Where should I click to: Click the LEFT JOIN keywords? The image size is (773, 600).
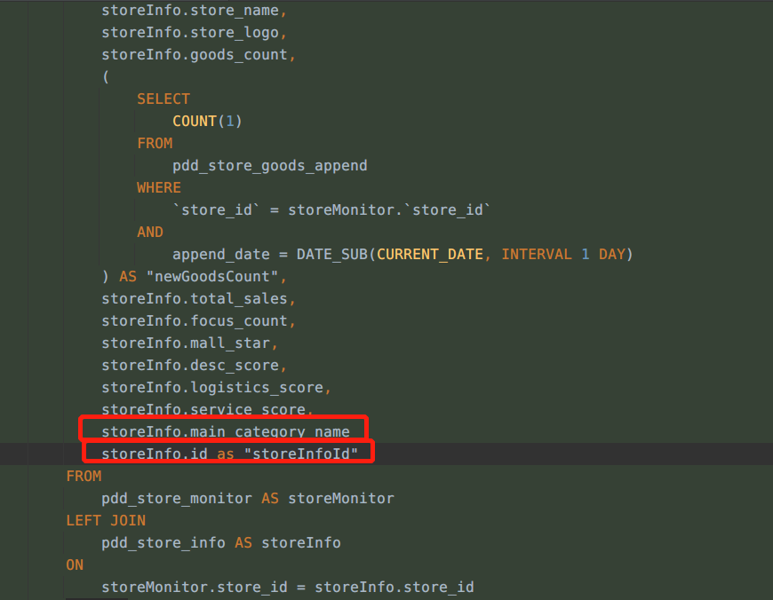tap(106, 520)
